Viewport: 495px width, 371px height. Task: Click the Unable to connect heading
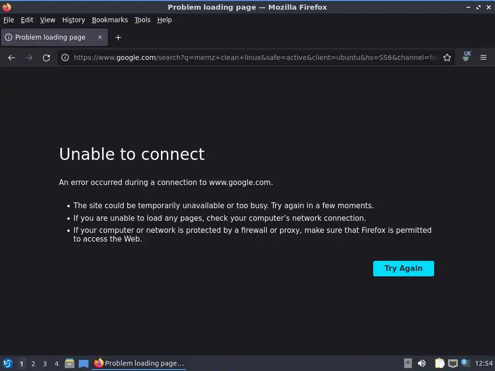tap(132, 154)
